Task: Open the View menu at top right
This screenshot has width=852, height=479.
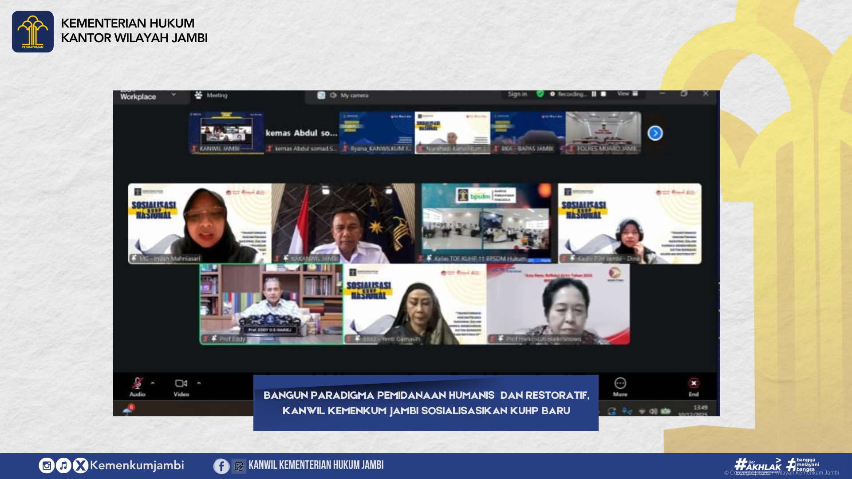Action: [624, 94]
